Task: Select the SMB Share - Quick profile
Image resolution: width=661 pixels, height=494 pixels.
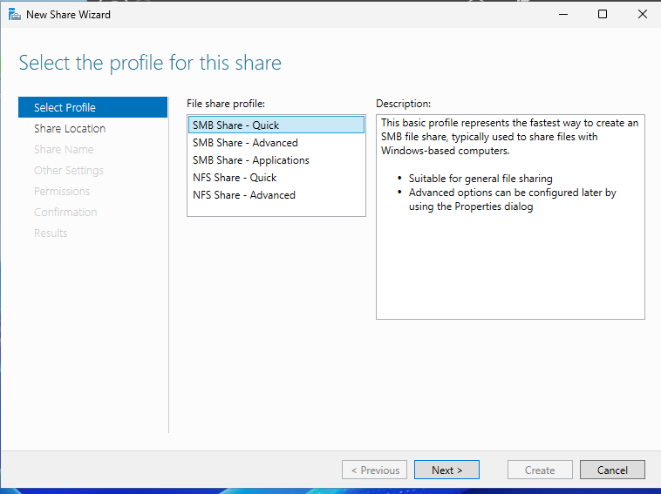Action: pyautogui.click(x=276, y=125)
